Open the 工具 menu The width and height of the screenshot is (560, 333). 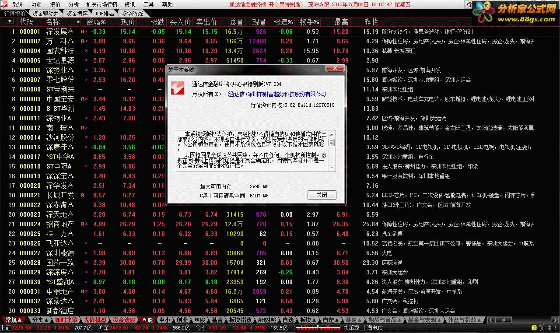148,4
